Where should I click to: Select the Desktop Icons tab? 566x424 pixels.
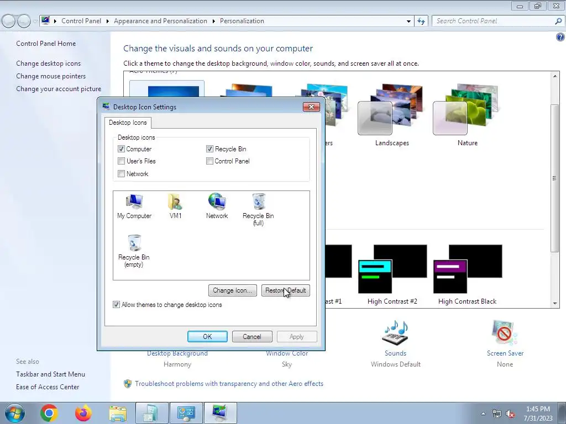click(128, 123)
